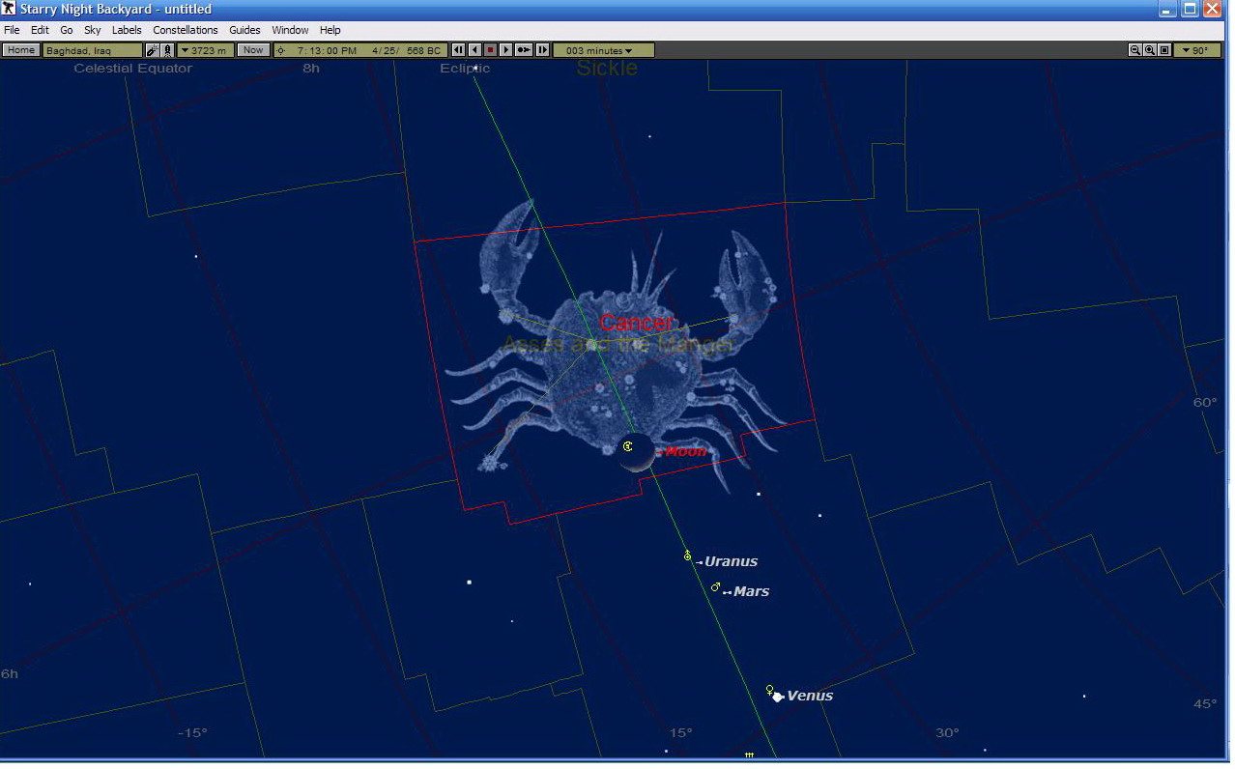Click the Moon label in the sky

[685, 451]
